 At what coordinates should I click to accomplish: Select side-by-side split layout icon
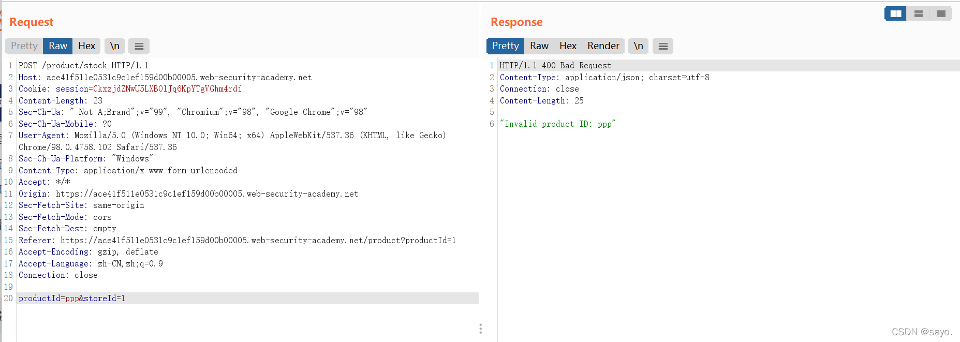896,13
